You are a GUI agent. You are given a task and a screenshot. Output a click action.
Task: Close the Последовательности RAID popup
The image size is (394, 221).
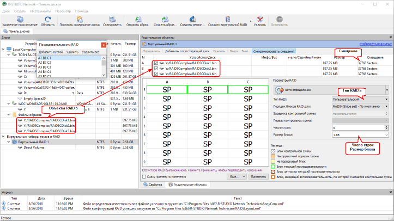[x=104, y=45]
